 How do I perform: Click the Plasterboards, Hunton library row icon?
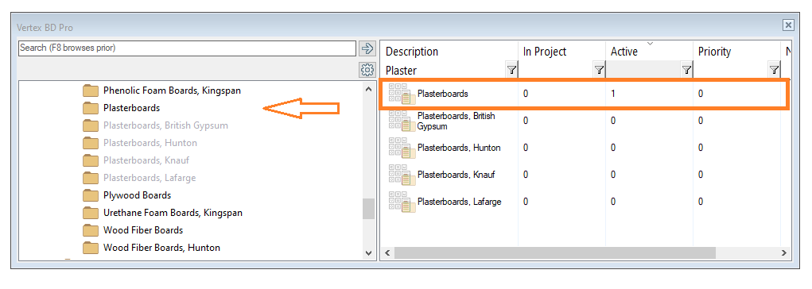(x=402, y=148)
